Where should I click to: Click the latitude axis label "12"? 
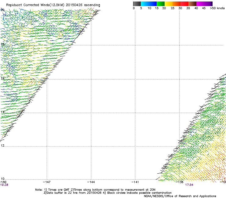coord(2,146)
